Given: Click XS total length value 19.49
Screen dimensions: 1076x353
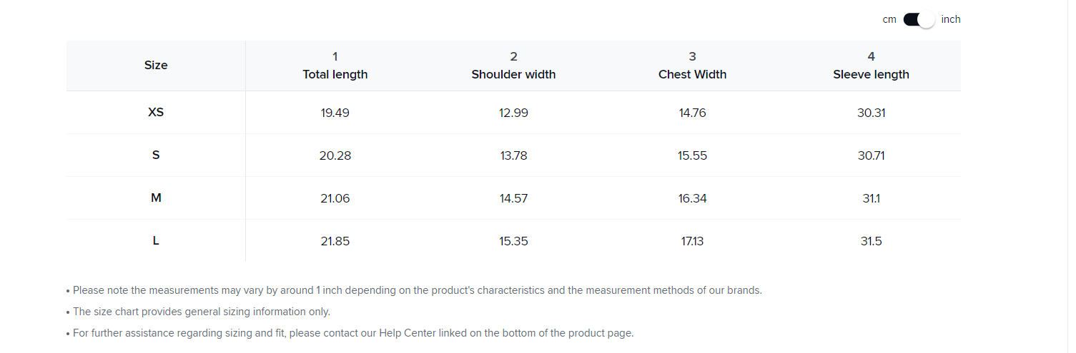Looking at the screenshot, I should coord(335,113).
